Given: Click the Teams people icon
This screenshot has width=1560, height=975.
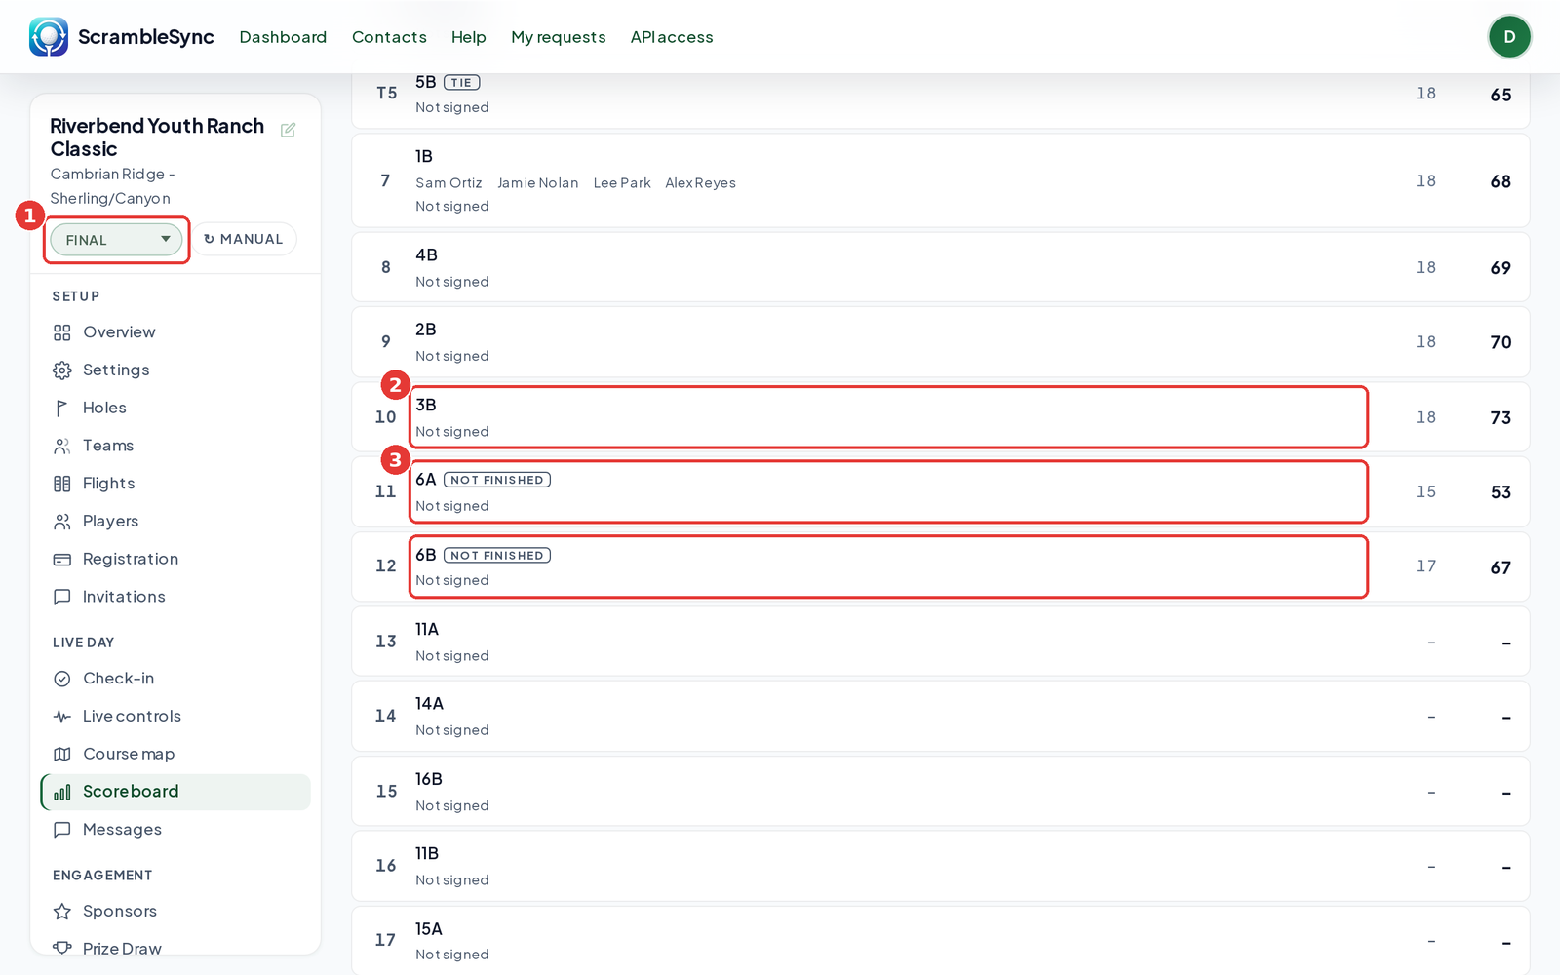Looking at the screenshot, I should click(62, 446).
